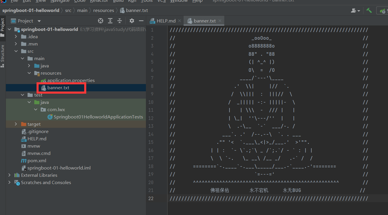Viewport: 388px width, 215px height.
Task: Expand the java folder under main
Action: tap(29, 66)
